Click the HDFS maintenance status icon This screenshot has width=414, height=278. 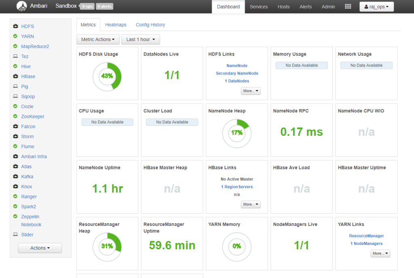point(16,26)
